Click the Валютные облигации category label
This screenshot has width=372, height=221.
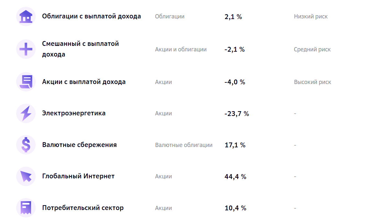pos(184,145)
